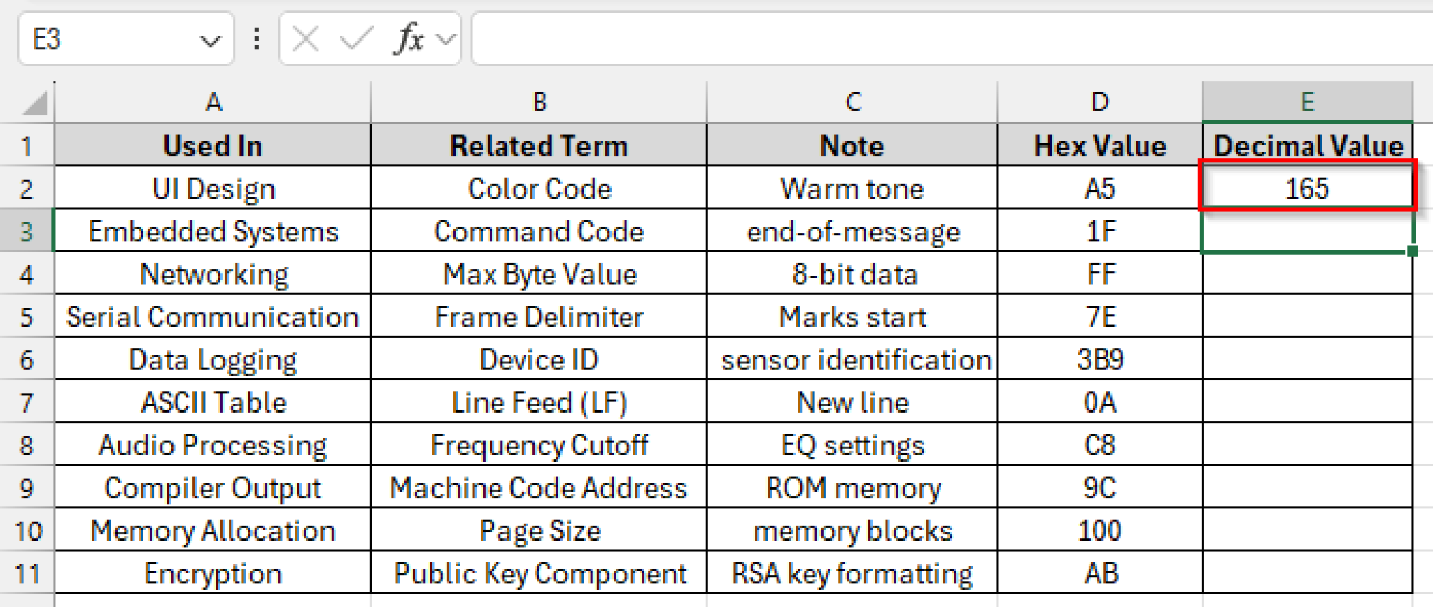Select column D header labeled Hex Value column

[x=1099, y=102]
